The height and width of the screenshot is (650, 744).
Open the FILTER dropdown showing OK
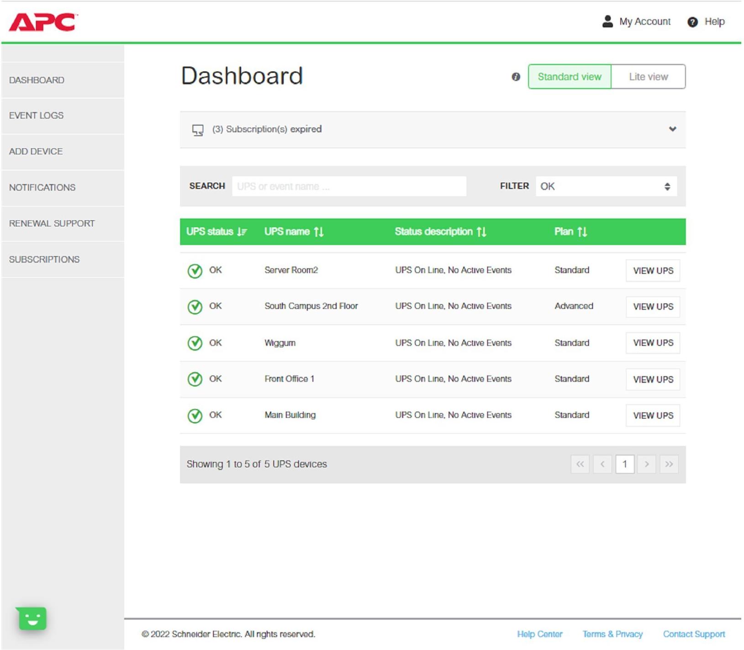coord(606,186)
